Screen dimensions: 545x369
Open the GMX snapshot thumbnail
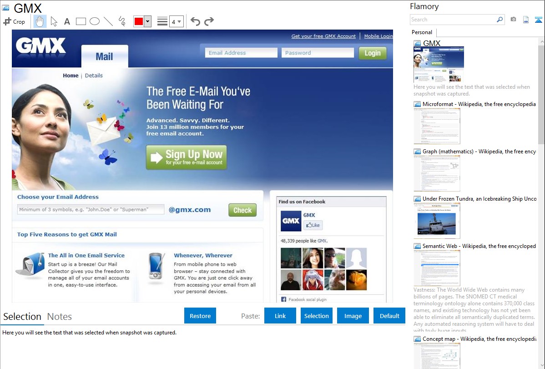pyautogui.click(x=439, y=65)
